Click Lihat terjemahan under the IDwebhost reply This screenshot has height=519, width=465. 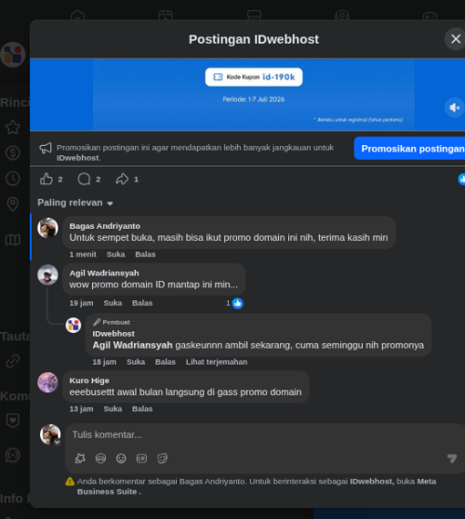217,362
